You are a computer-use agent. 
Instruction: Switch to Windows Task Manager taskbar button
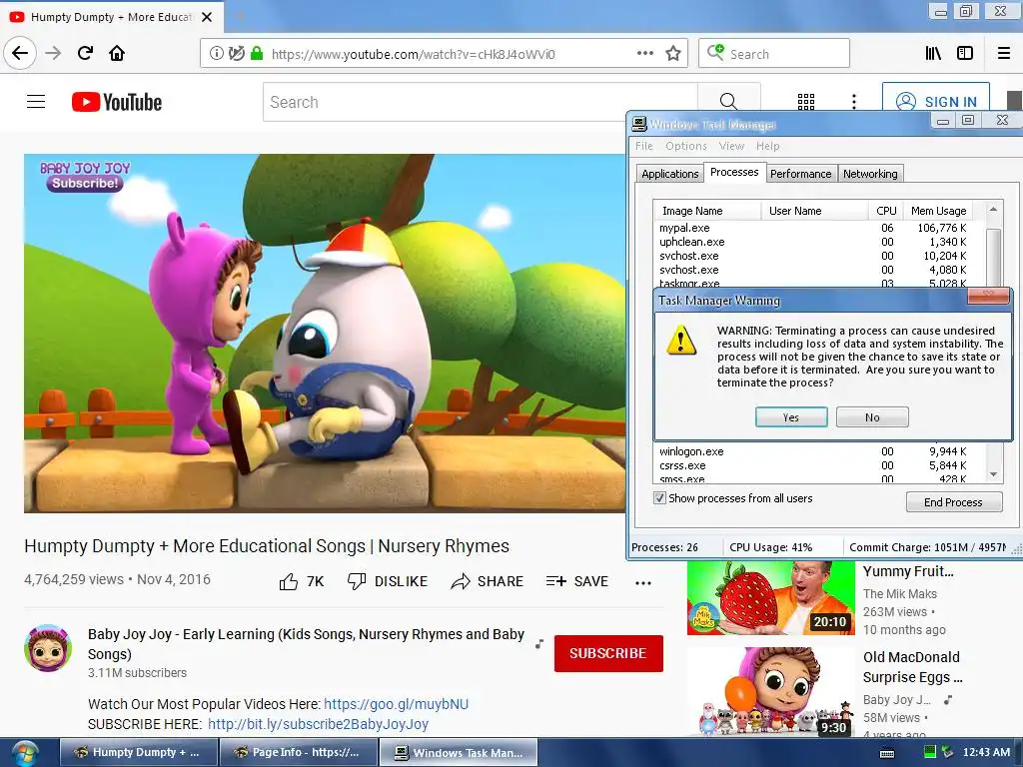(459, 753)
